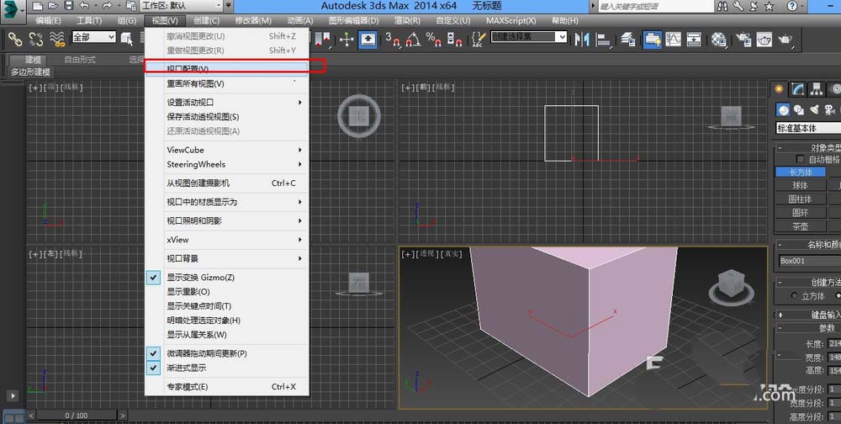Screen dimensions: 841x424
Task: Click the binoculars search icon
Action: pos(723,6)
